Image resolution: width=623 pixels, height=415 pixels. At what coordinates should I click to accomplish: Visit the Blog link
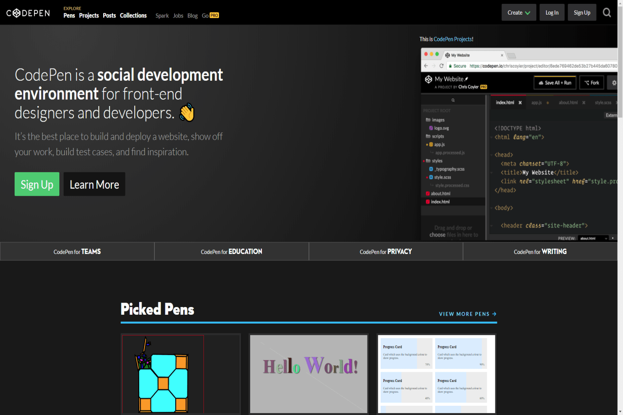(x=193, y=16)
